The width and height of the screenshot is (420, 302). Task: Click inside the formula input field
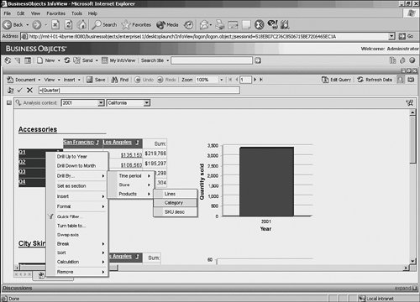tap(139, 90)
